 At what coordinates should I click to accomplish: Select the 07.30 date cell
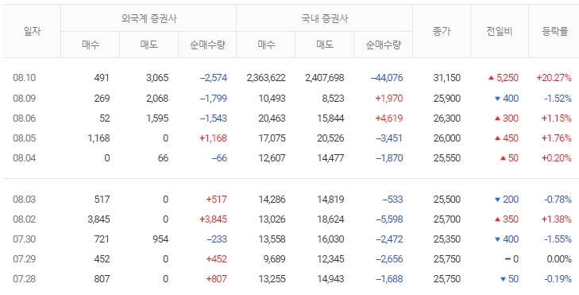[x=25, y=239]
